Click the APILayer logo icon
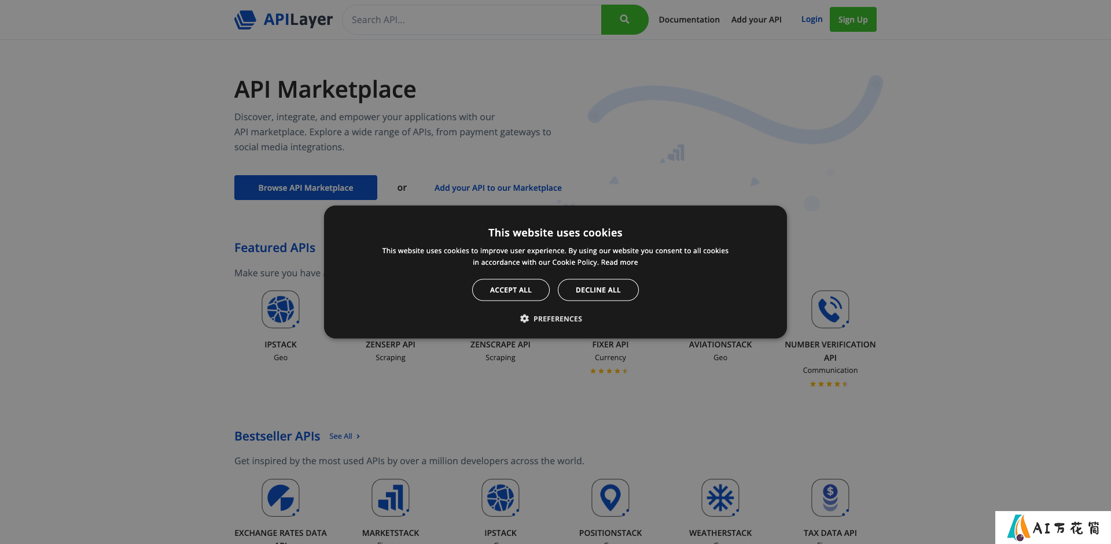 click(x=245, y=20)
